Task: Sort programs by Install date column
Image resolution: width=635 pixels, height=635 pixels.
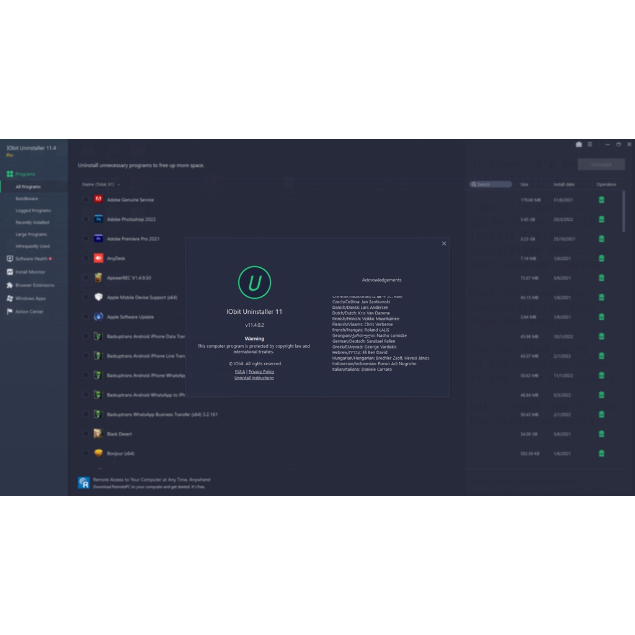Action: click(564, 184)
